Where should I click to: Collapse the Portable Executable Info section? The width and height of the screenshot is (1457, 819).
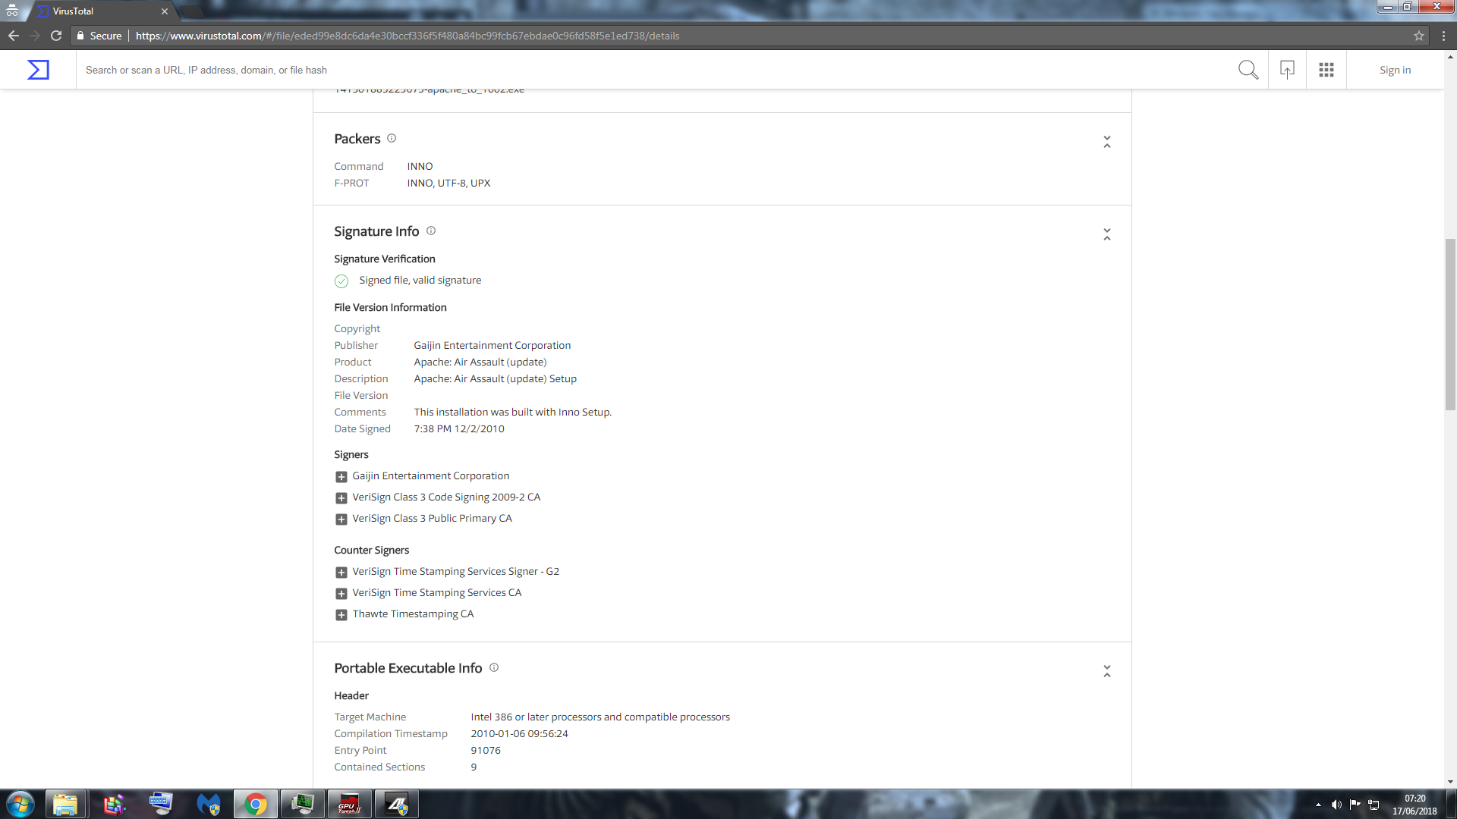(1107, 671)
